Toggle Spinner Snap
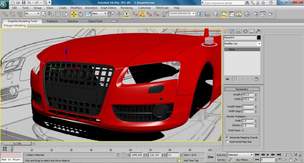The image size is (304, 163). point(156,14)
